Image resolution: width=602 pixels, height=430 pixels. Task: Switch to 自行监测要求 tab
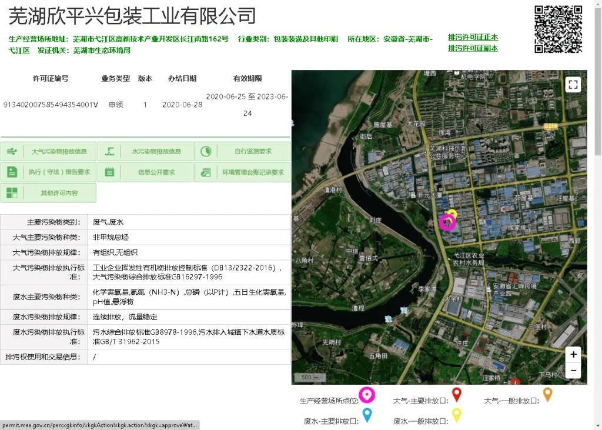[x=242, y=151]
